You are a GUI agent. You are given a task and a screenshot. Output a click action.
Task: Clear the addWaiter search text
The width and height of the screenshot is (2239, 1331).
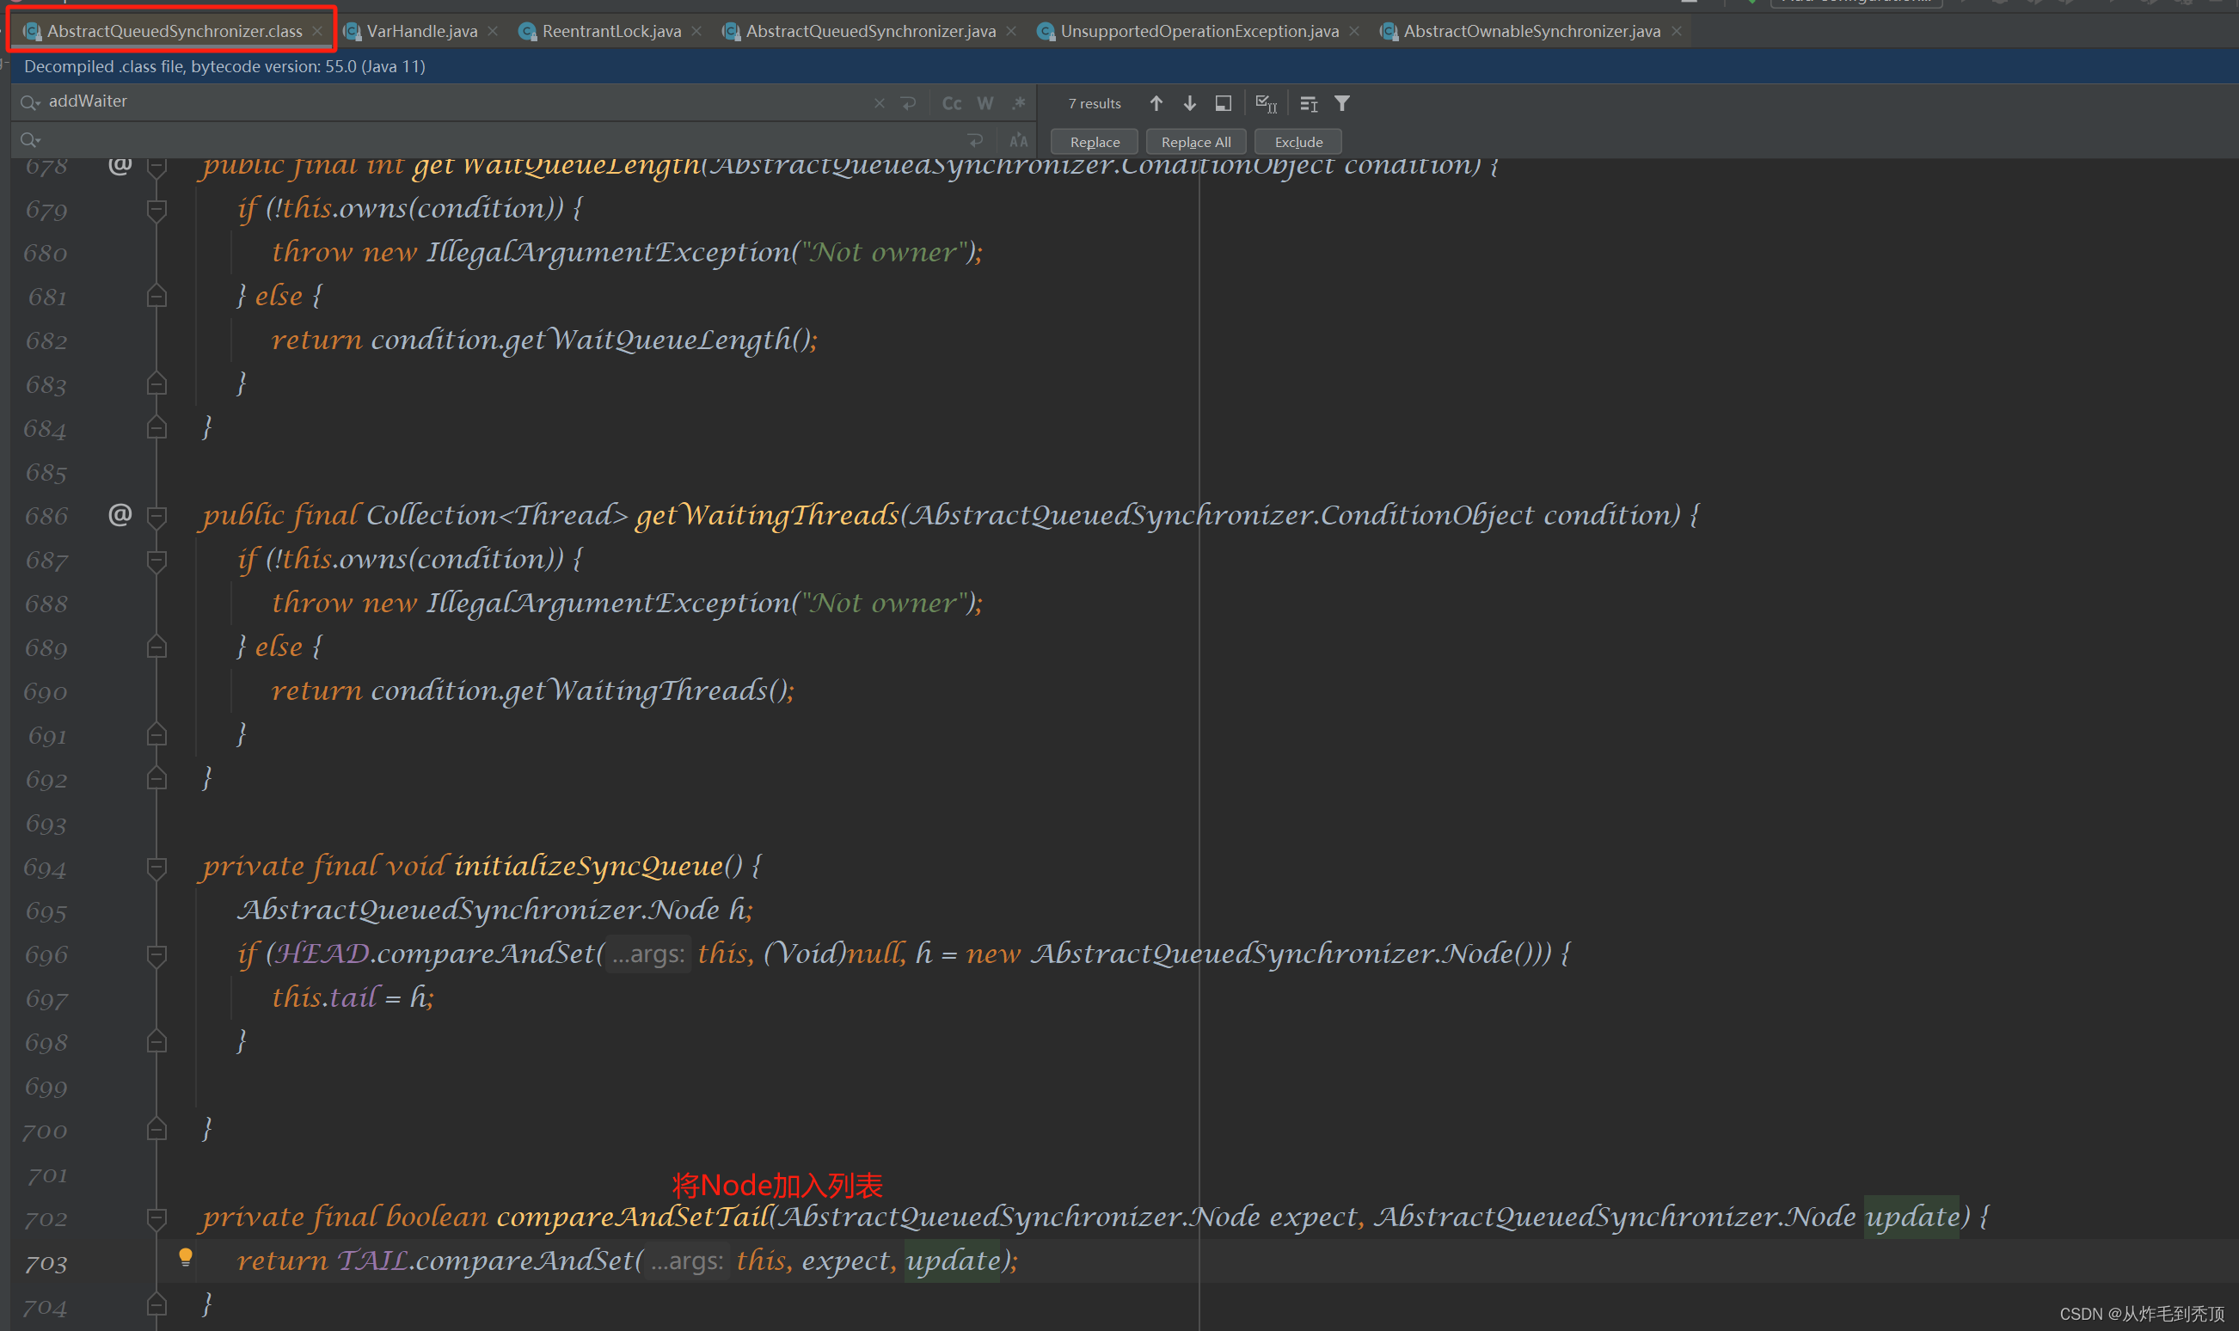pyautogui.click(x=879, y=103)
